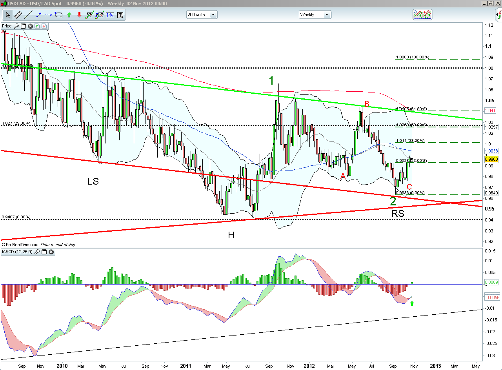
Task: Click the green wave label 1
Action: (271, 81)
